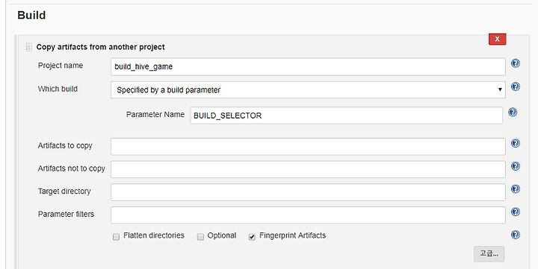The height and width of the screenshot is (269, 538).
Task: Open help for Artifacts to copy
Action: click(516, 143)
